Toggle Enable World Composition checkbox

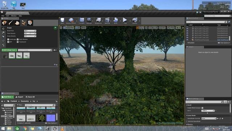(x=202, y=108)
